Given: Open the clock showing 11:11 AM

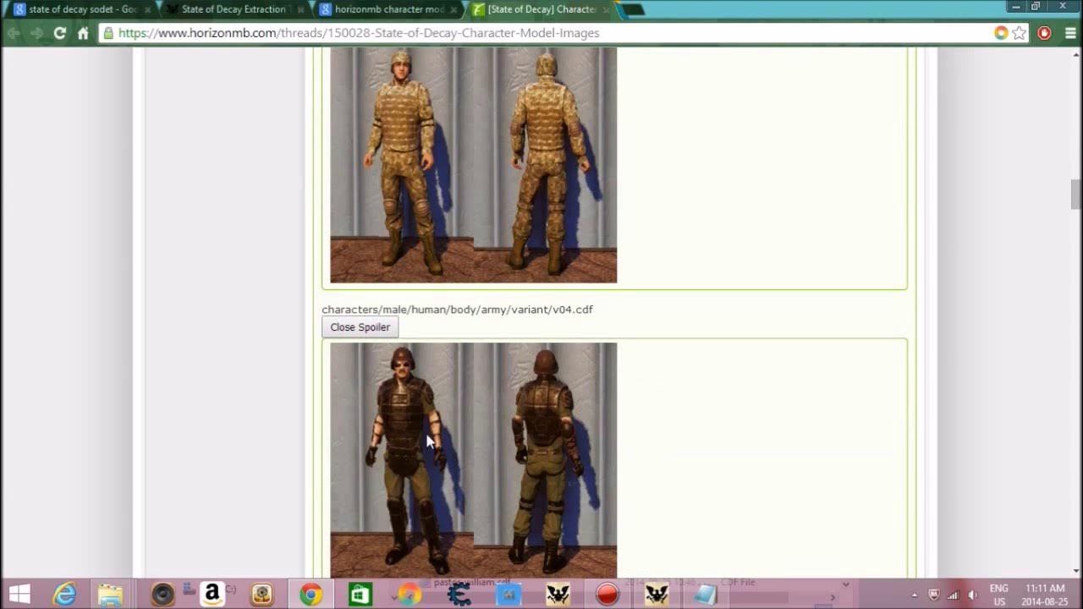Looking at the screenshot, I should coord(1045,595).
